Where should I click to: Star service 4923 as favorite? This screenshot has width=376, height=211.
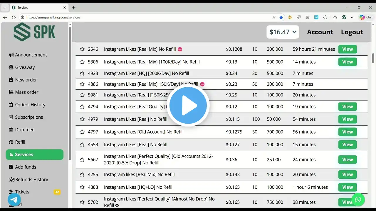pos(82,74)
